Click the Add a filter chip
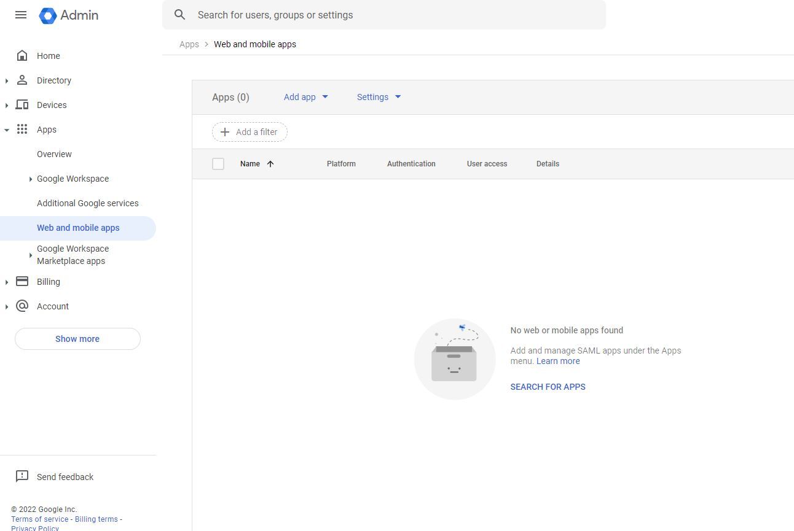794x531 pixels. point(250,132)
